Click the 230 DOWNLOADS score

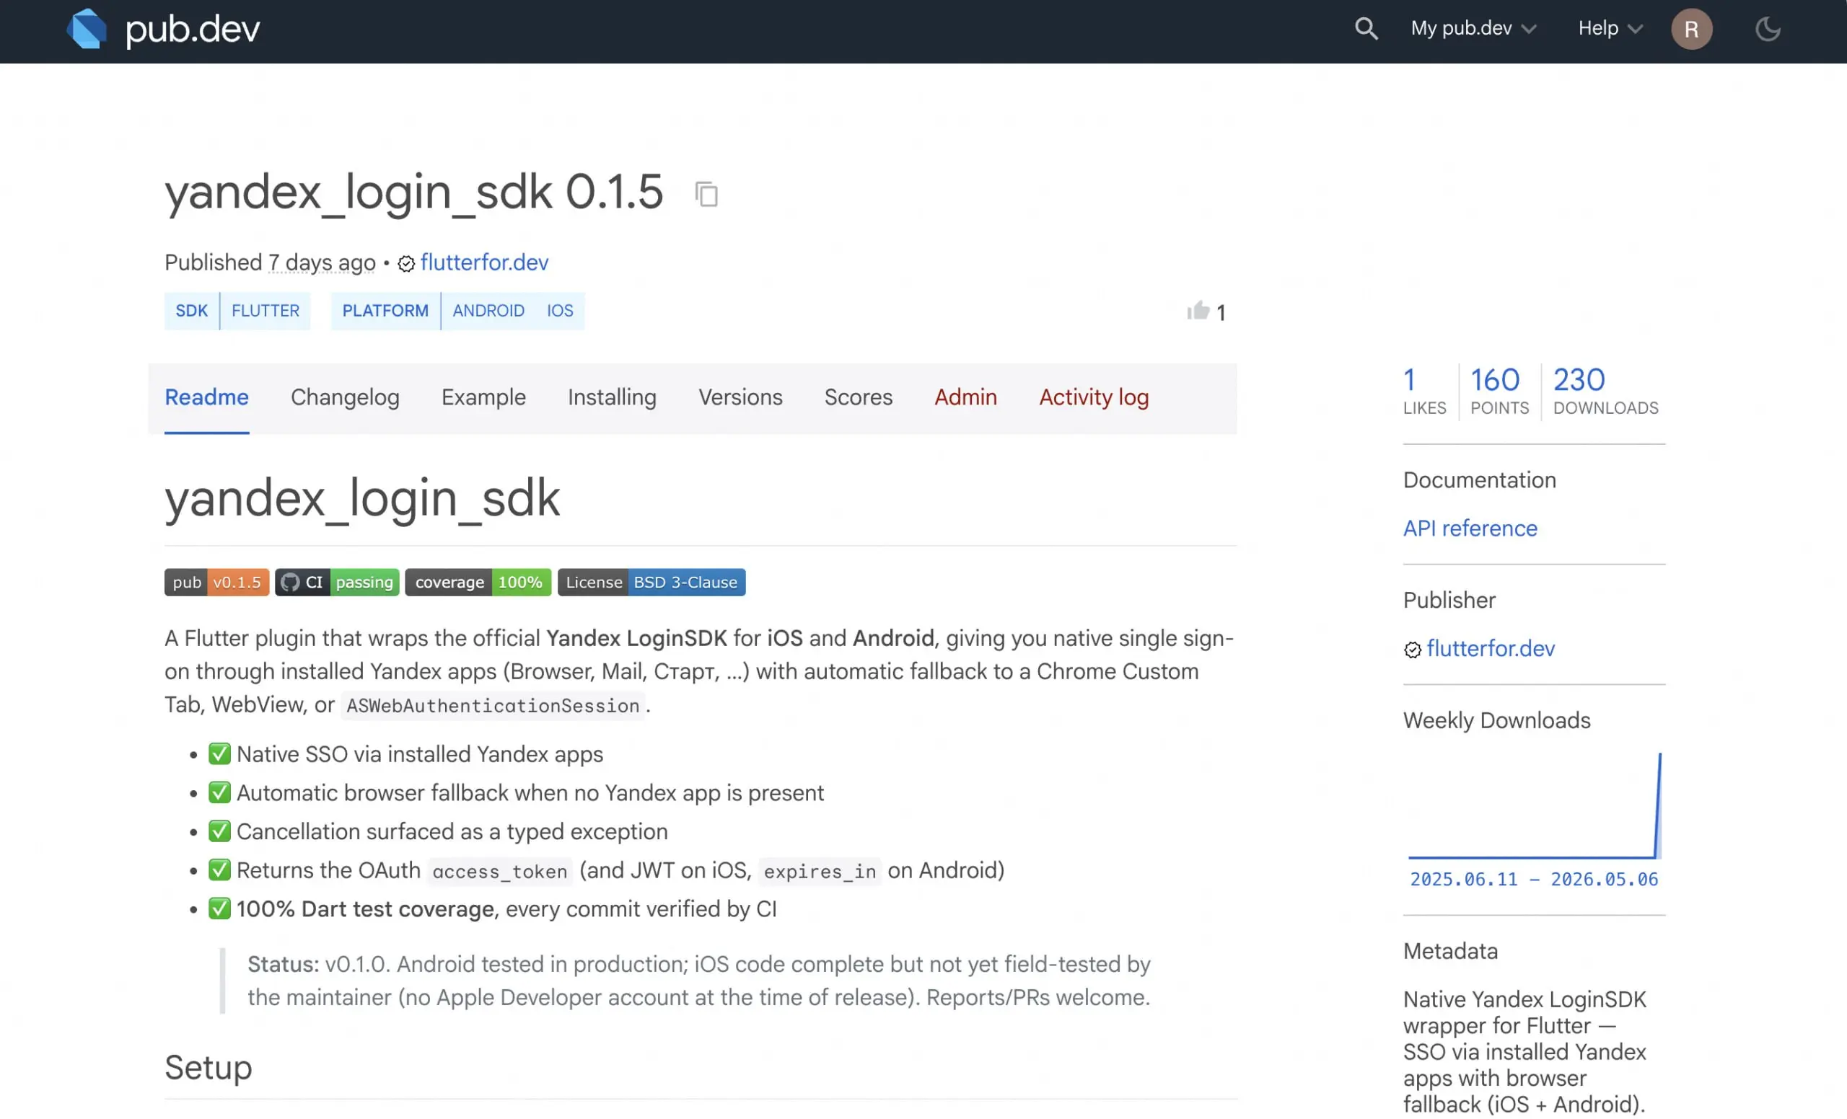click(1605, 391)
